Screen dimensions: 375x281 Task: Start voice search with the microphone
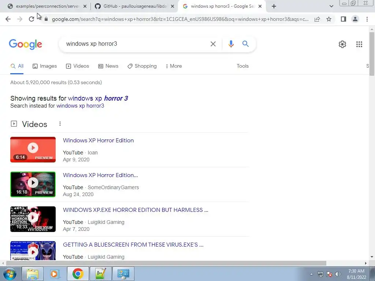point(231,44)
